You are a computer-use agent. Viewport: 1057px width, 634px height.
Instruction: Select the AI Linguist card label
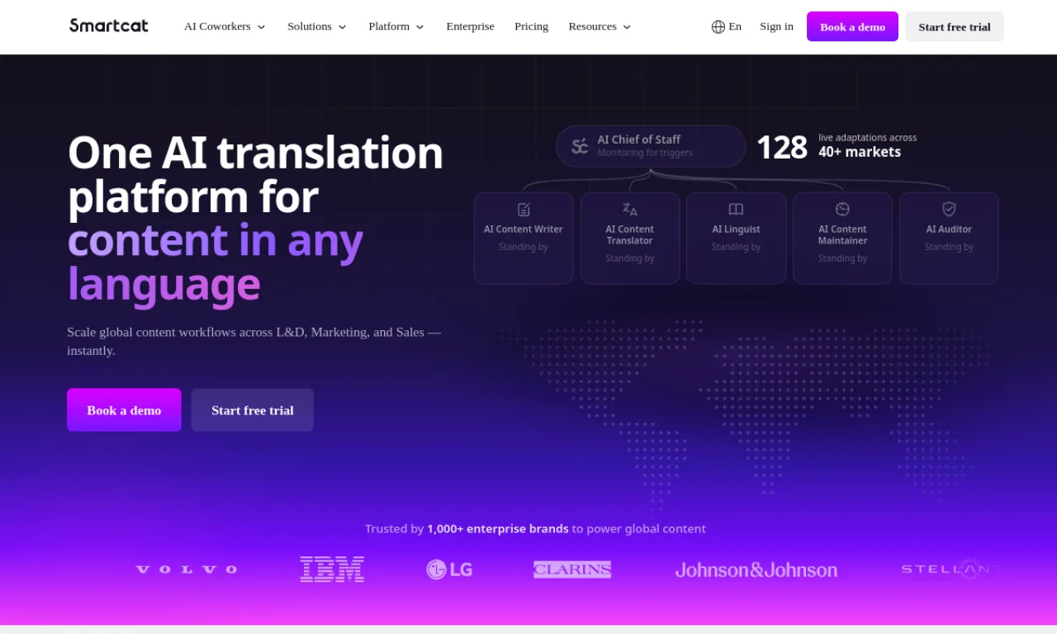736,229
